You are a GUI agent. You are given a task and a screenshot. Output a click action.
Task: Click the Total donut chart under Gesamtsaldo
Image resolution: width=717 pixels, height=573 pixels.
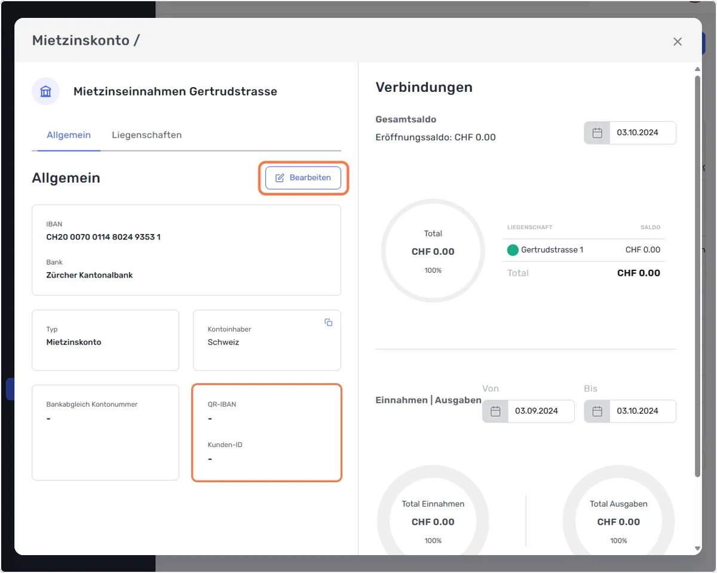(433, 251)
